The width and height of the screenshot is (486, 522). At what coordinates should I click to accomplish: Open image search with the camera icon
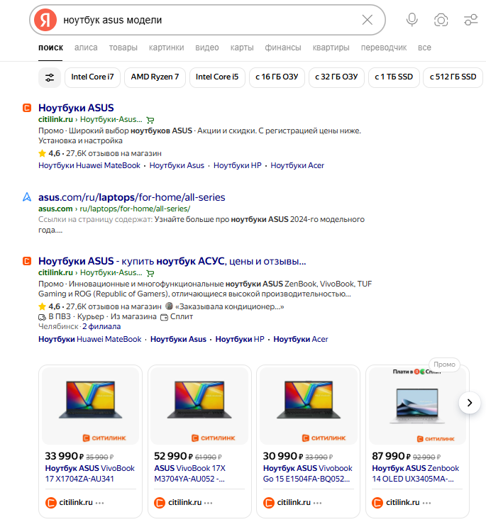point(441,20)
